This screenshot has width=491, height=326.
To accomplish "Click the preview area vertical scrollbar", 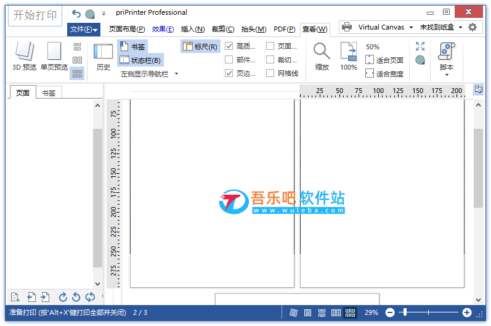I will pos(478,168).
